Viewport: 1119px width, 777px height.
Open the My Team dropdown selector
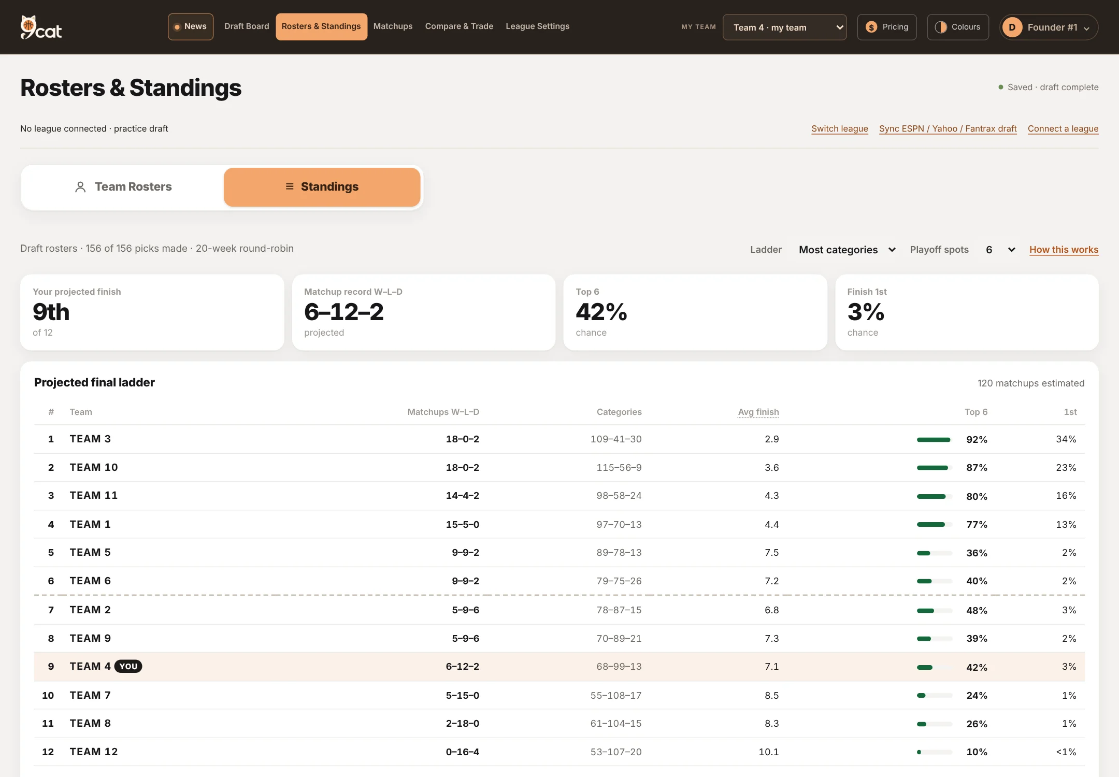click(x=784, y=27)
